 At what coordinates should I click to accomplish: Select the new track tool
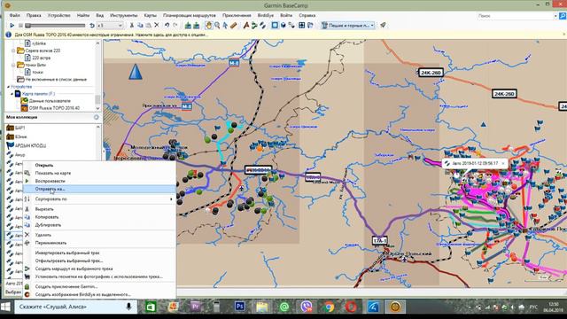(262, 26)
